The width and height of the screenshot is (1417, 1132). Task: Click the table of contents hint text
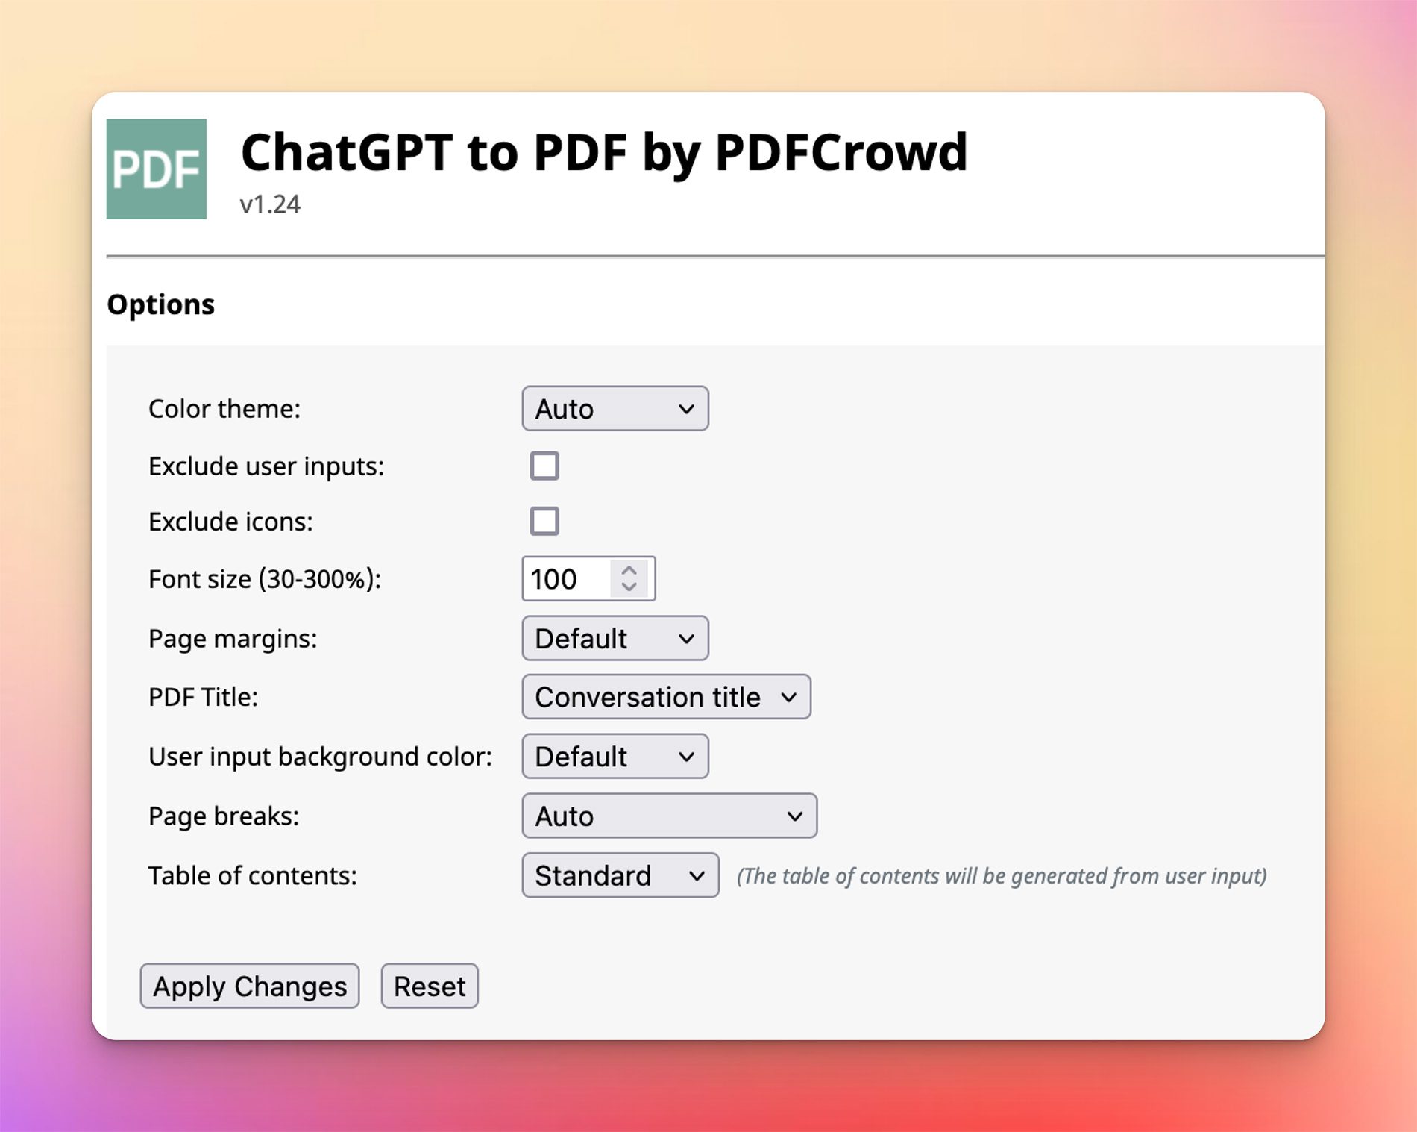coord(1001,875)
